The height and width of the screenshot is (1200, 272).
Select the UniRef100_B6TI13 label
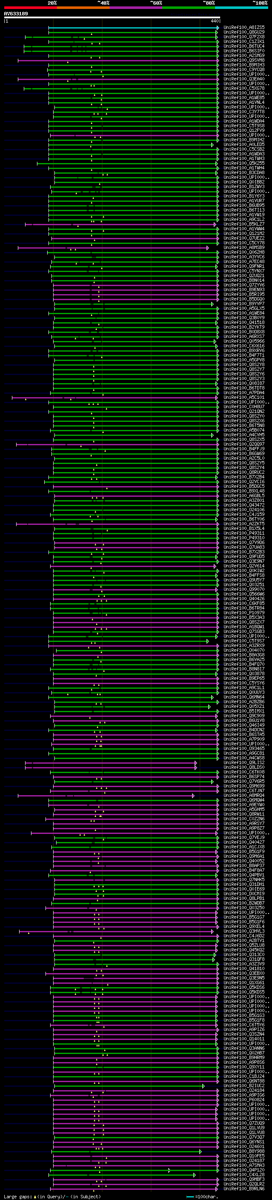[x=244, y=210]
